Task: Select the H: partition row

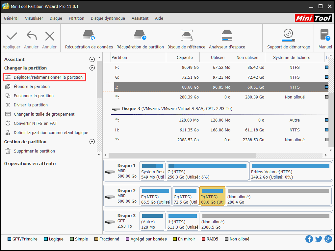Action: 216,130
